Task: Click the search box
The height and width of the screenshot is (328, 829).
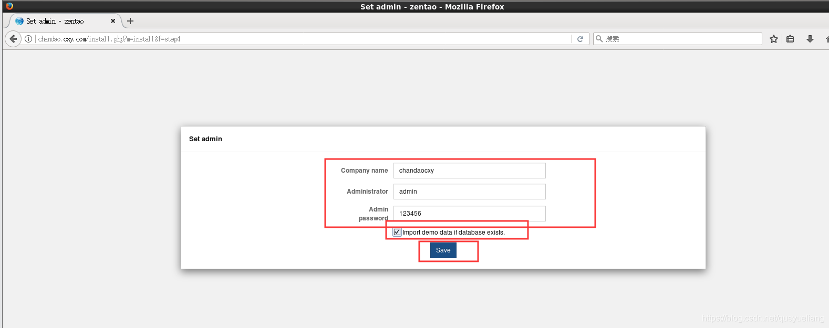Action: [x=678, y=39]
